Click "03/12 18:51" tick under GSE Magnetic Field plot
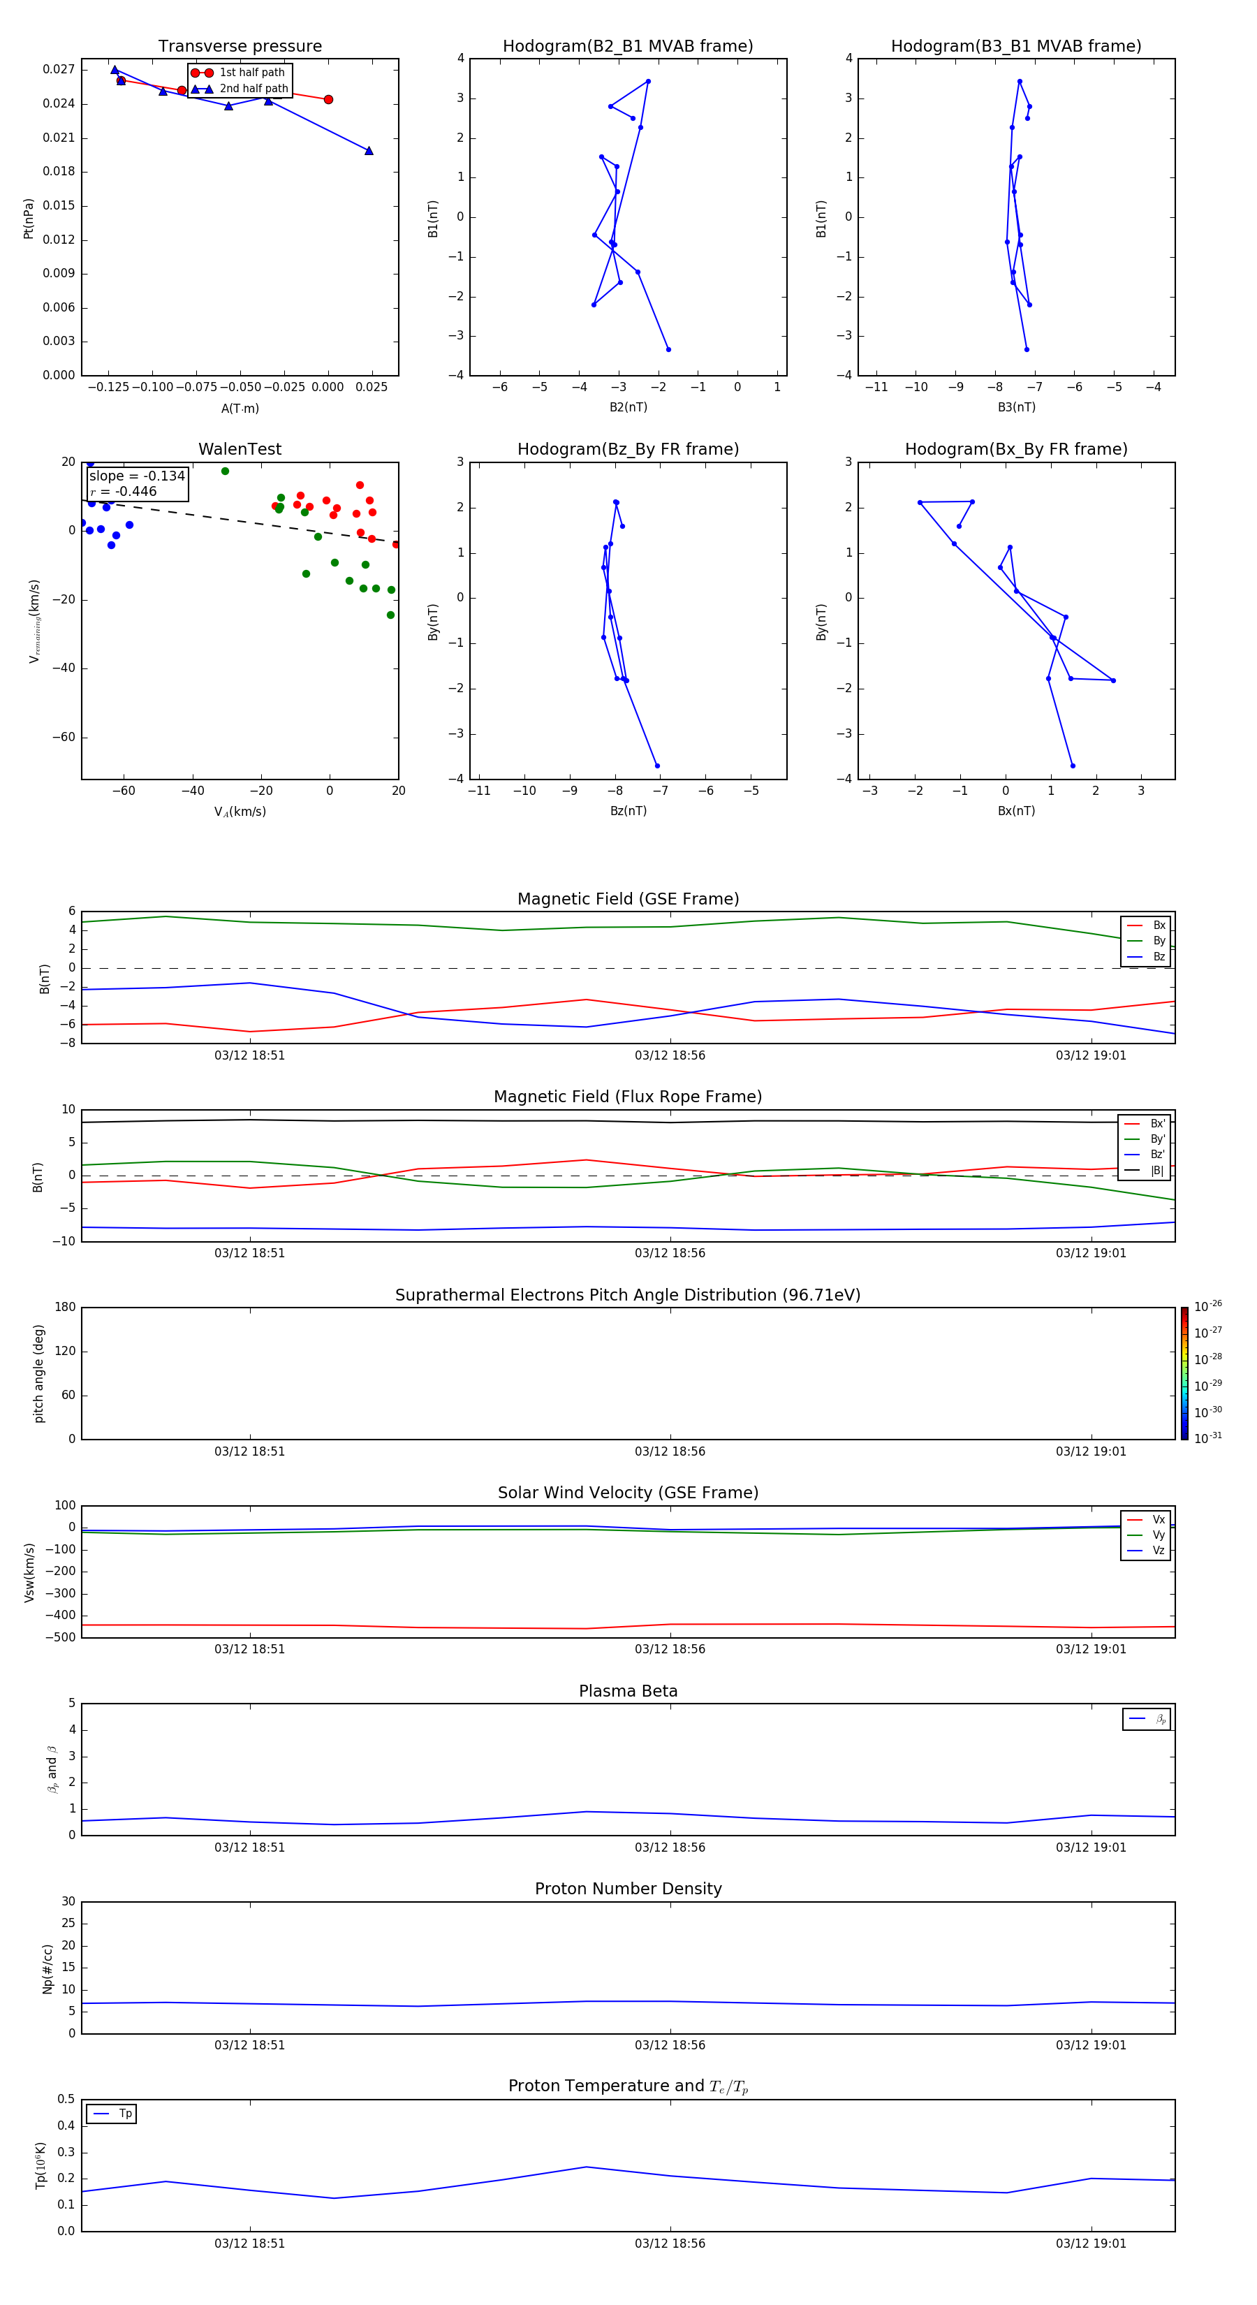 (249, 1055)
